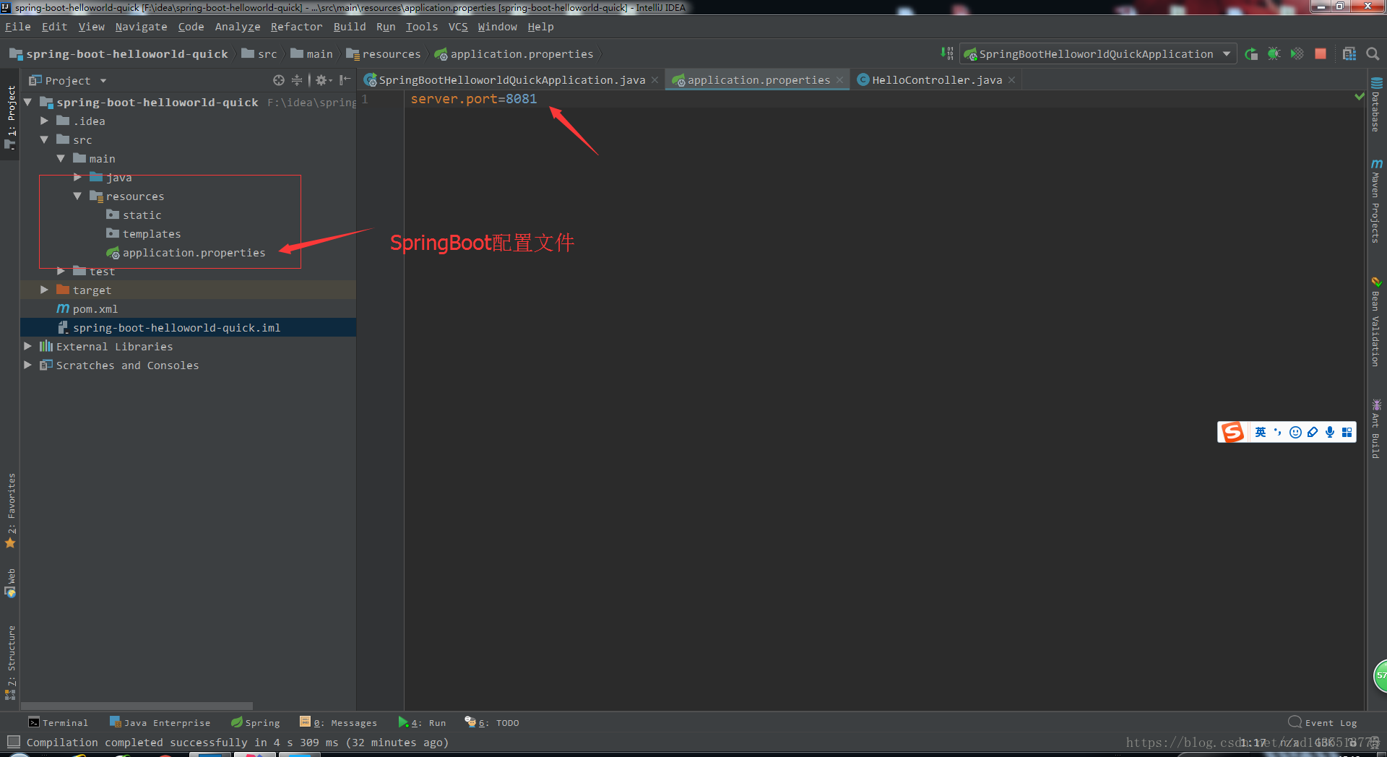1387x757 pixels.
Task: Open Favorites tool window on left sidebar
Action: (x=11, y=511)
